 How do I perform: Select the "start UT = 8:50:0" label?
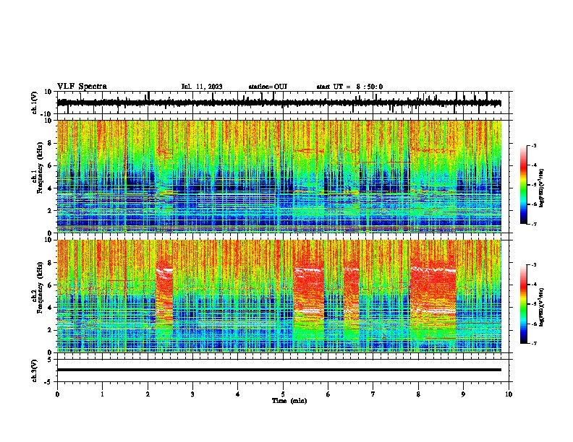click(x=349, y=87)
